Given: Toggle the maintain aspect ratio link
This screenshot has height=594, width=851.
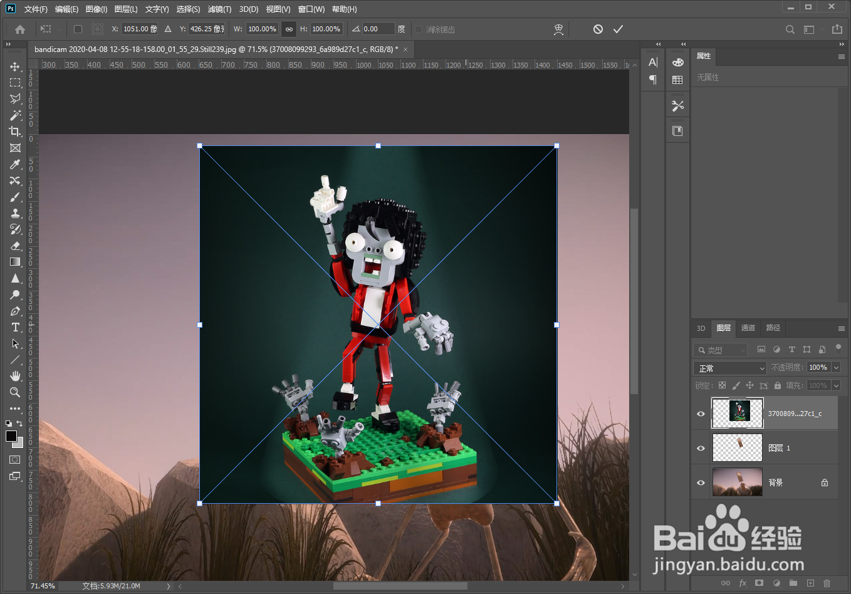Looking at the screenshot, I should tap(289, 29).
